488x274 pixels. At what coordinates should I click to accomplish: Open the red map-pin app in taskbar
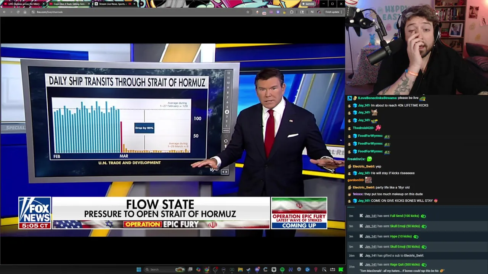coord(316,269)
